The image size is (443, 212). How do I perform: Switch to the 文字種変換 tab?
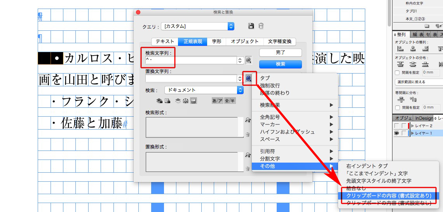280,42
